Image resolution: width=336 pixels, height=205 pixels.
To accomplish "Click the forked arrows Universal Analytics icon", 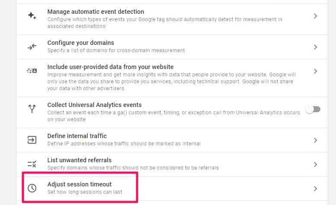I will [x=32, y=109].
